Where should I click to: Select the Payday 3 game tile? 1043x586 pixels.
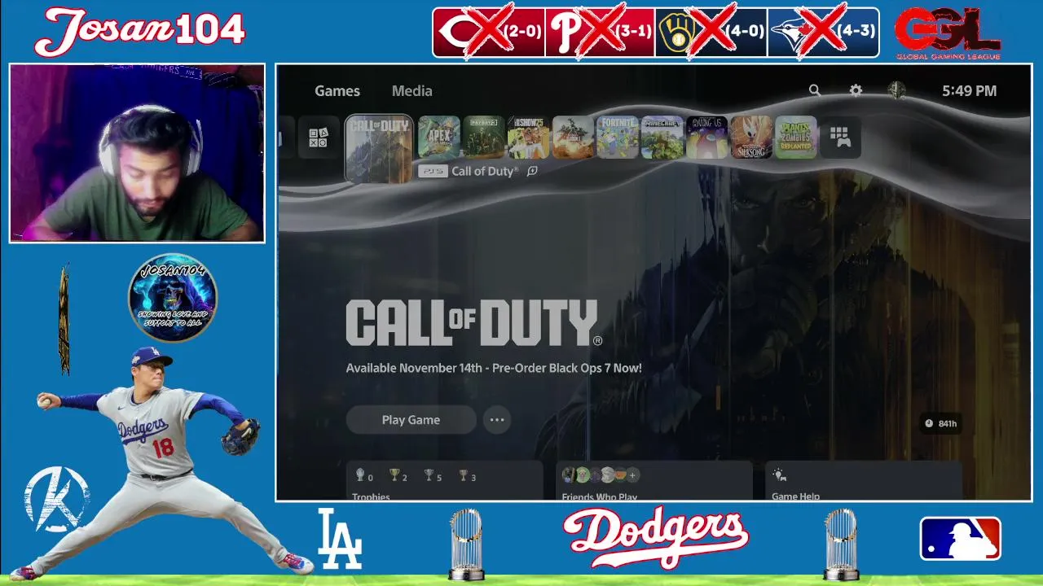tap(484, 138)
